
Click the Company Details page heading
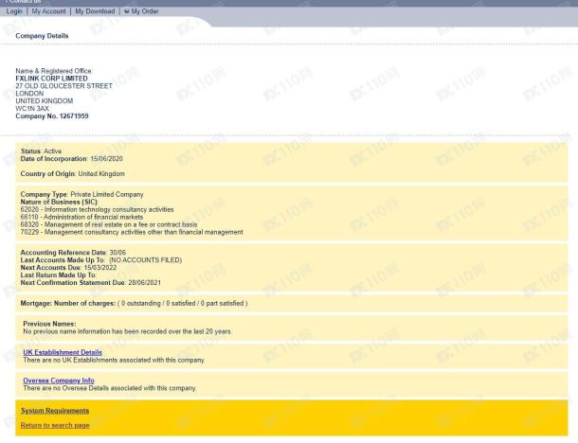[x=42, y=36]
